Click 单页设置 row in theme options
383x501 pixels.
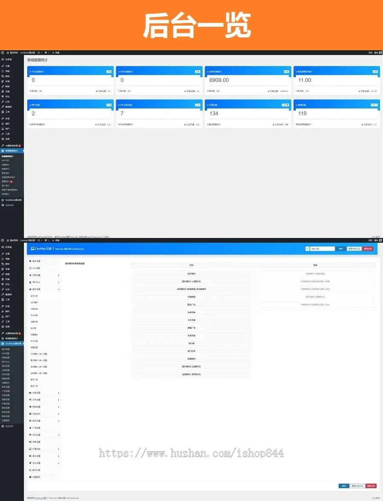(x=44, y=421)
